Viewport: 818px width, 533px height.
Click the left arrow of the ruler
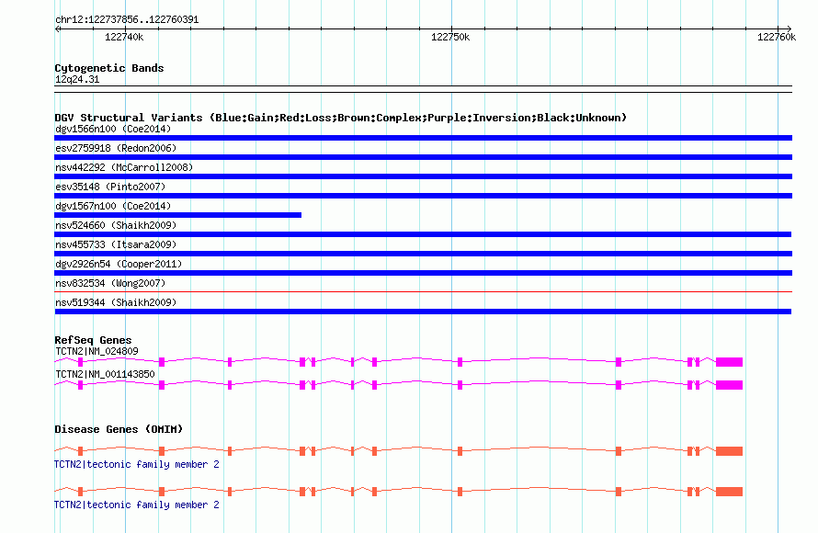(x=58, y=28)
